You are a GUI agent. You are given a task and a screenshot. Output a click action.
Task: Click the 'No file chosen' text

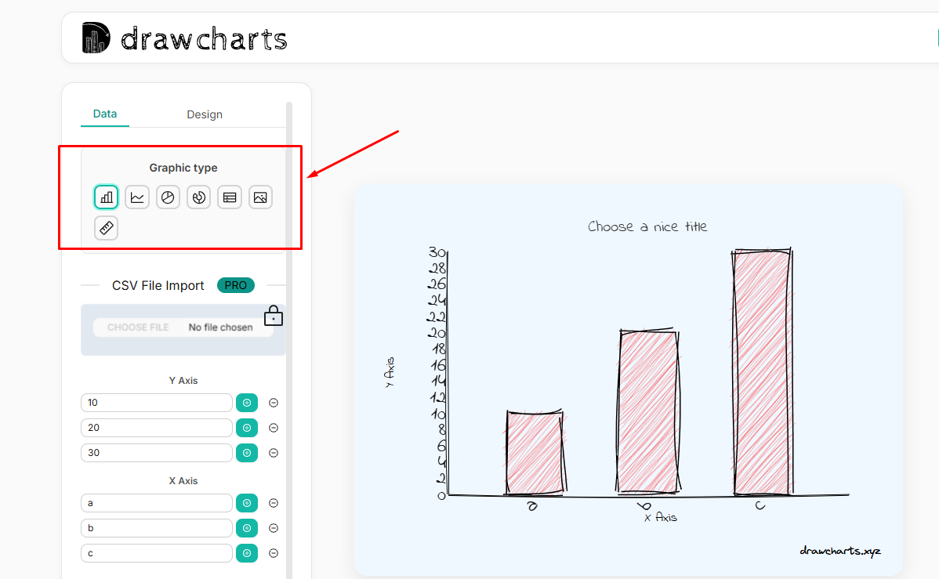[x=220, y=327]
